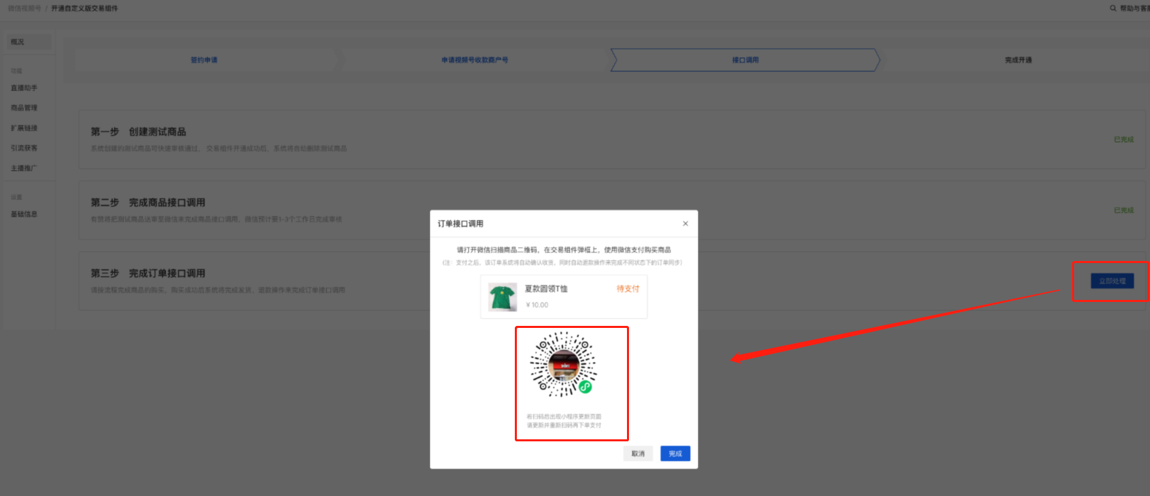This screenshot has width=1150, height=496.
Task: Click product name 夏款圆领T恤
Action: pos(546,289)
